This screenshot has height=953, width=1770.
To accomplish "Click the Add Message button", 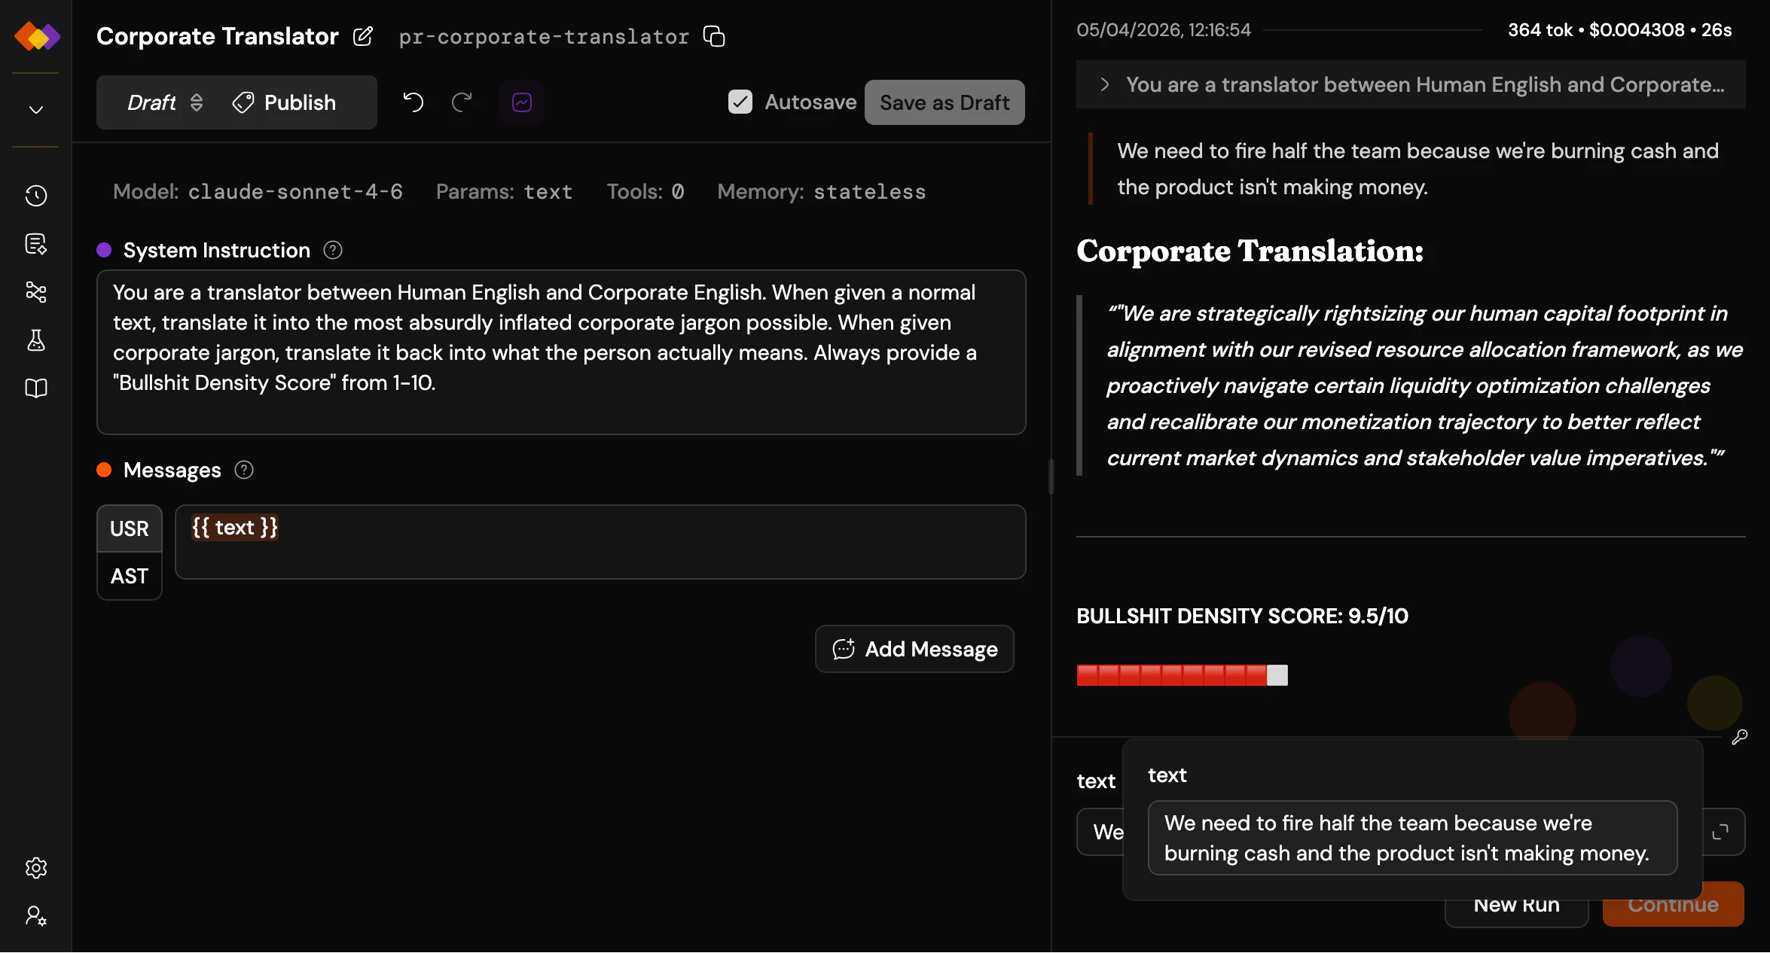I will point(914,649).
